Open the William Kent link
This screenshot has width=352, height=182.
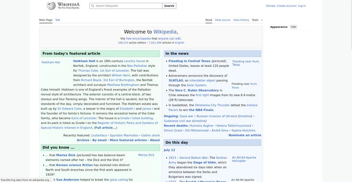pyautogui.click(x=121, y=76)
